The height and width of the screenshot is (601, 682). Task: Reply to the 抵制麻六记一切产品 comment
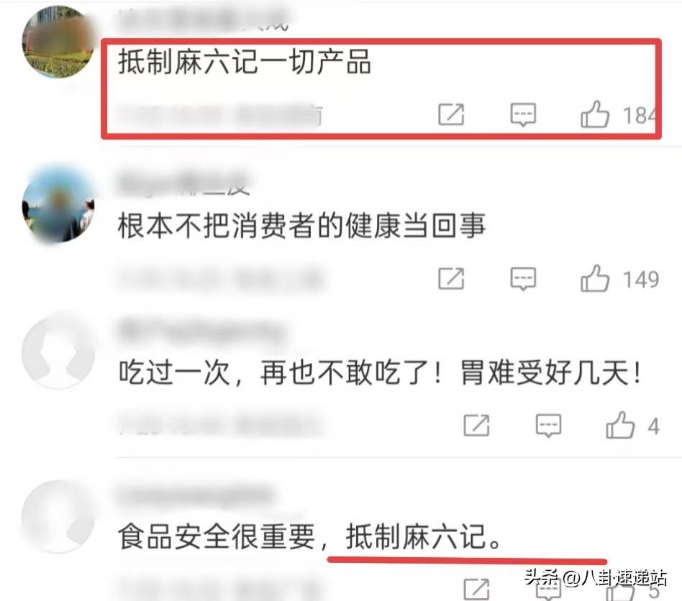point(523,115)
